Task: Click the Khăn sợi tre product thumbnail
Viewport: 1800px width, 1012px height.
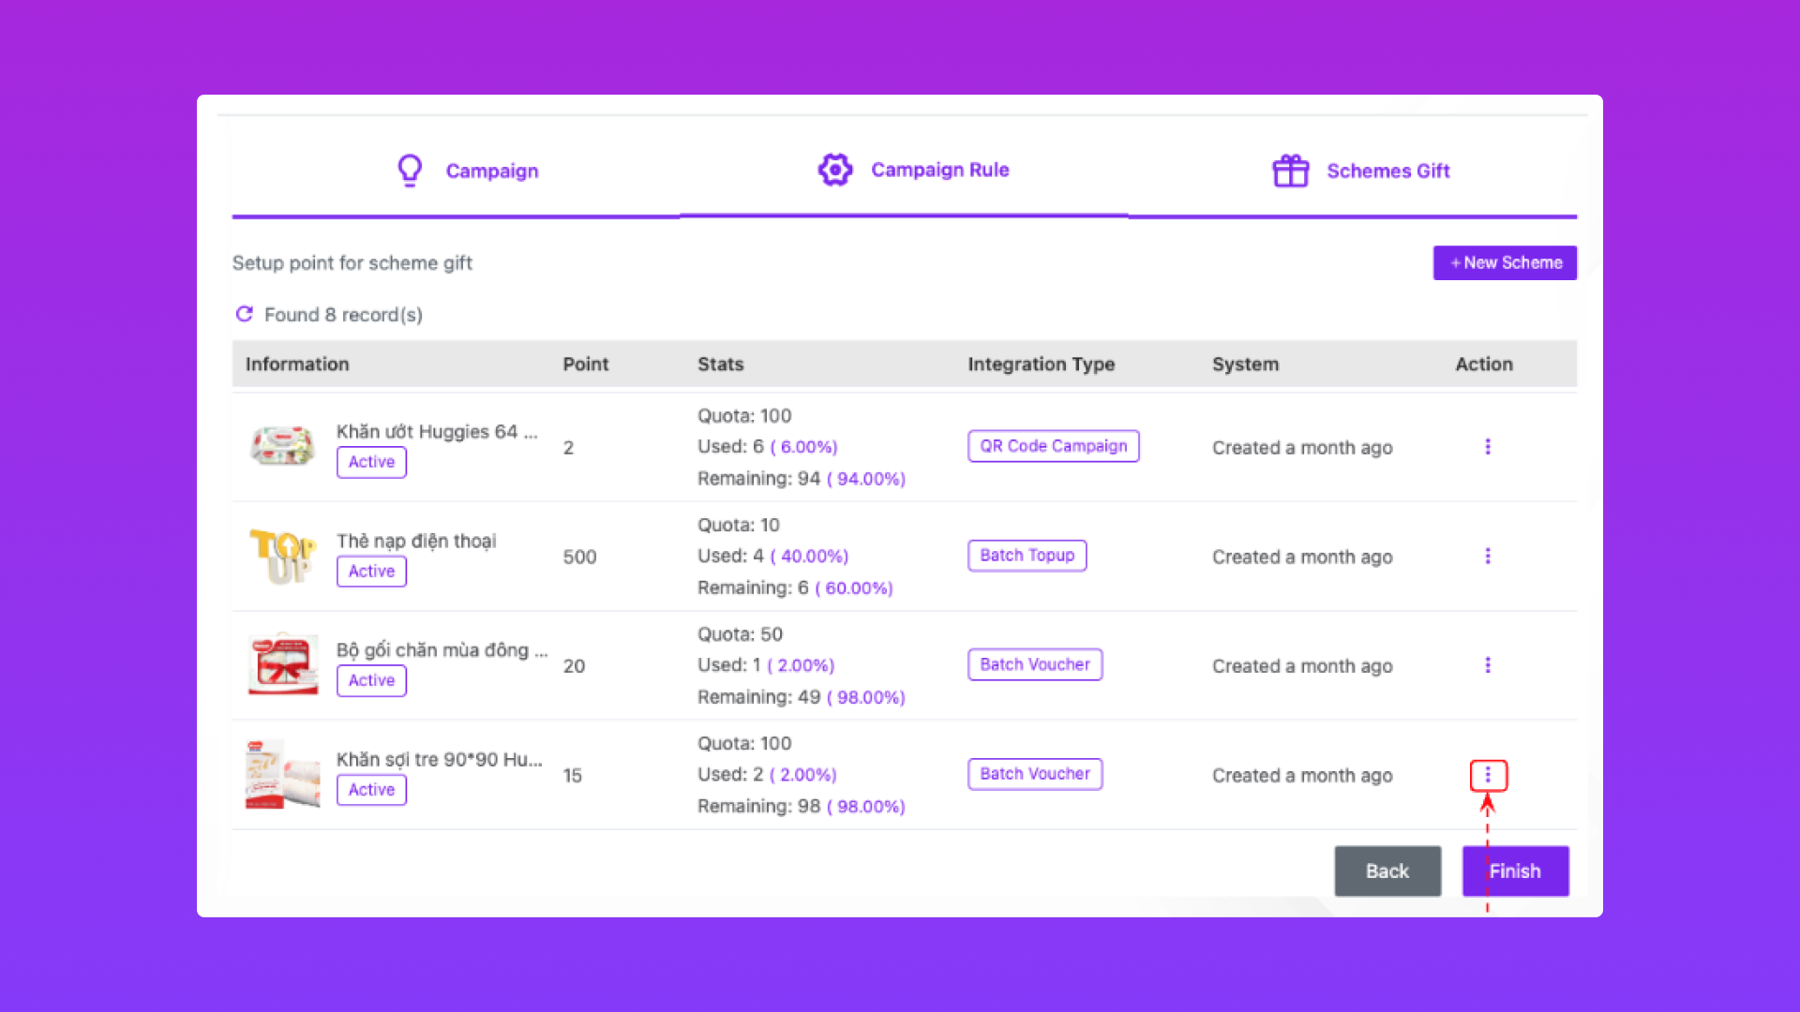Action: (282, 775)
